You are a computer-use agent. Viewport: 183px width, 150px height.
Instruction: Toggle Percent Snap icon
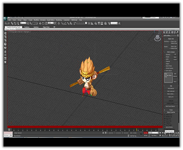point(68,23)
